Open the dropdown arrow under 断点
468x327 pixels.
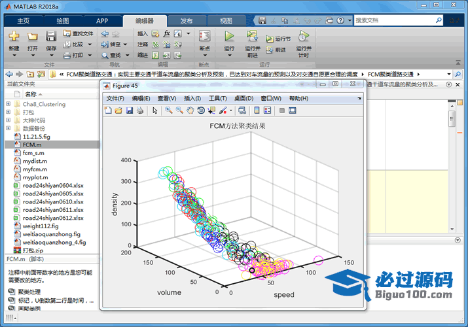coord(205,56)
